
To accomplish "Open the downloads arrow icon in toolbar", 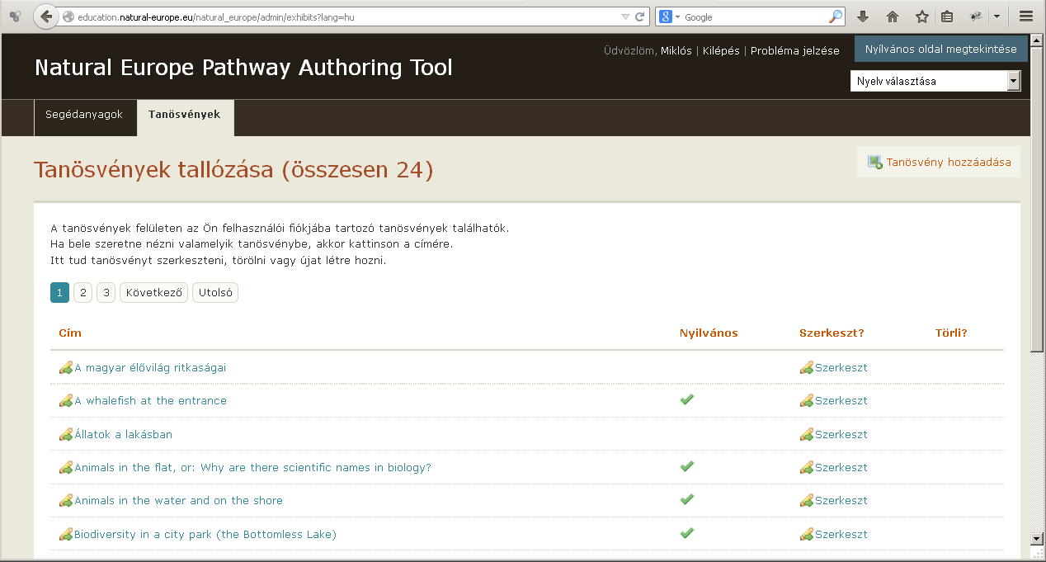I will 863,17.
